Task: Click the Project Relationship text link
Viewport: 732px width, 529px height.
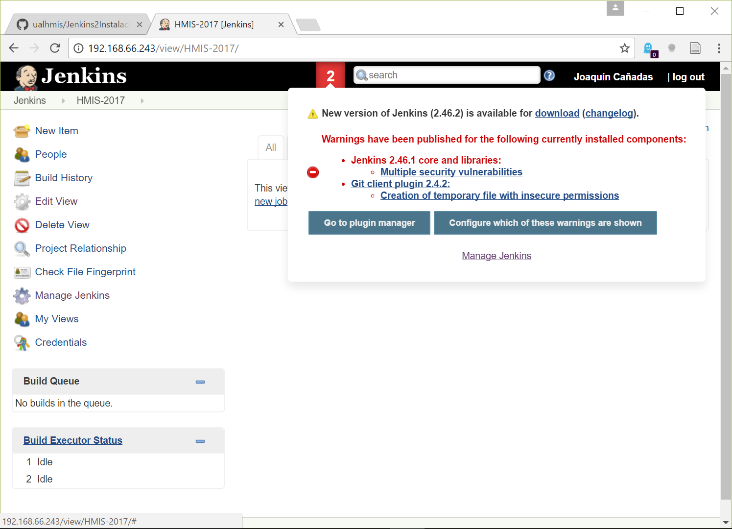Action: pyautogui.click(x=81, y=248)
